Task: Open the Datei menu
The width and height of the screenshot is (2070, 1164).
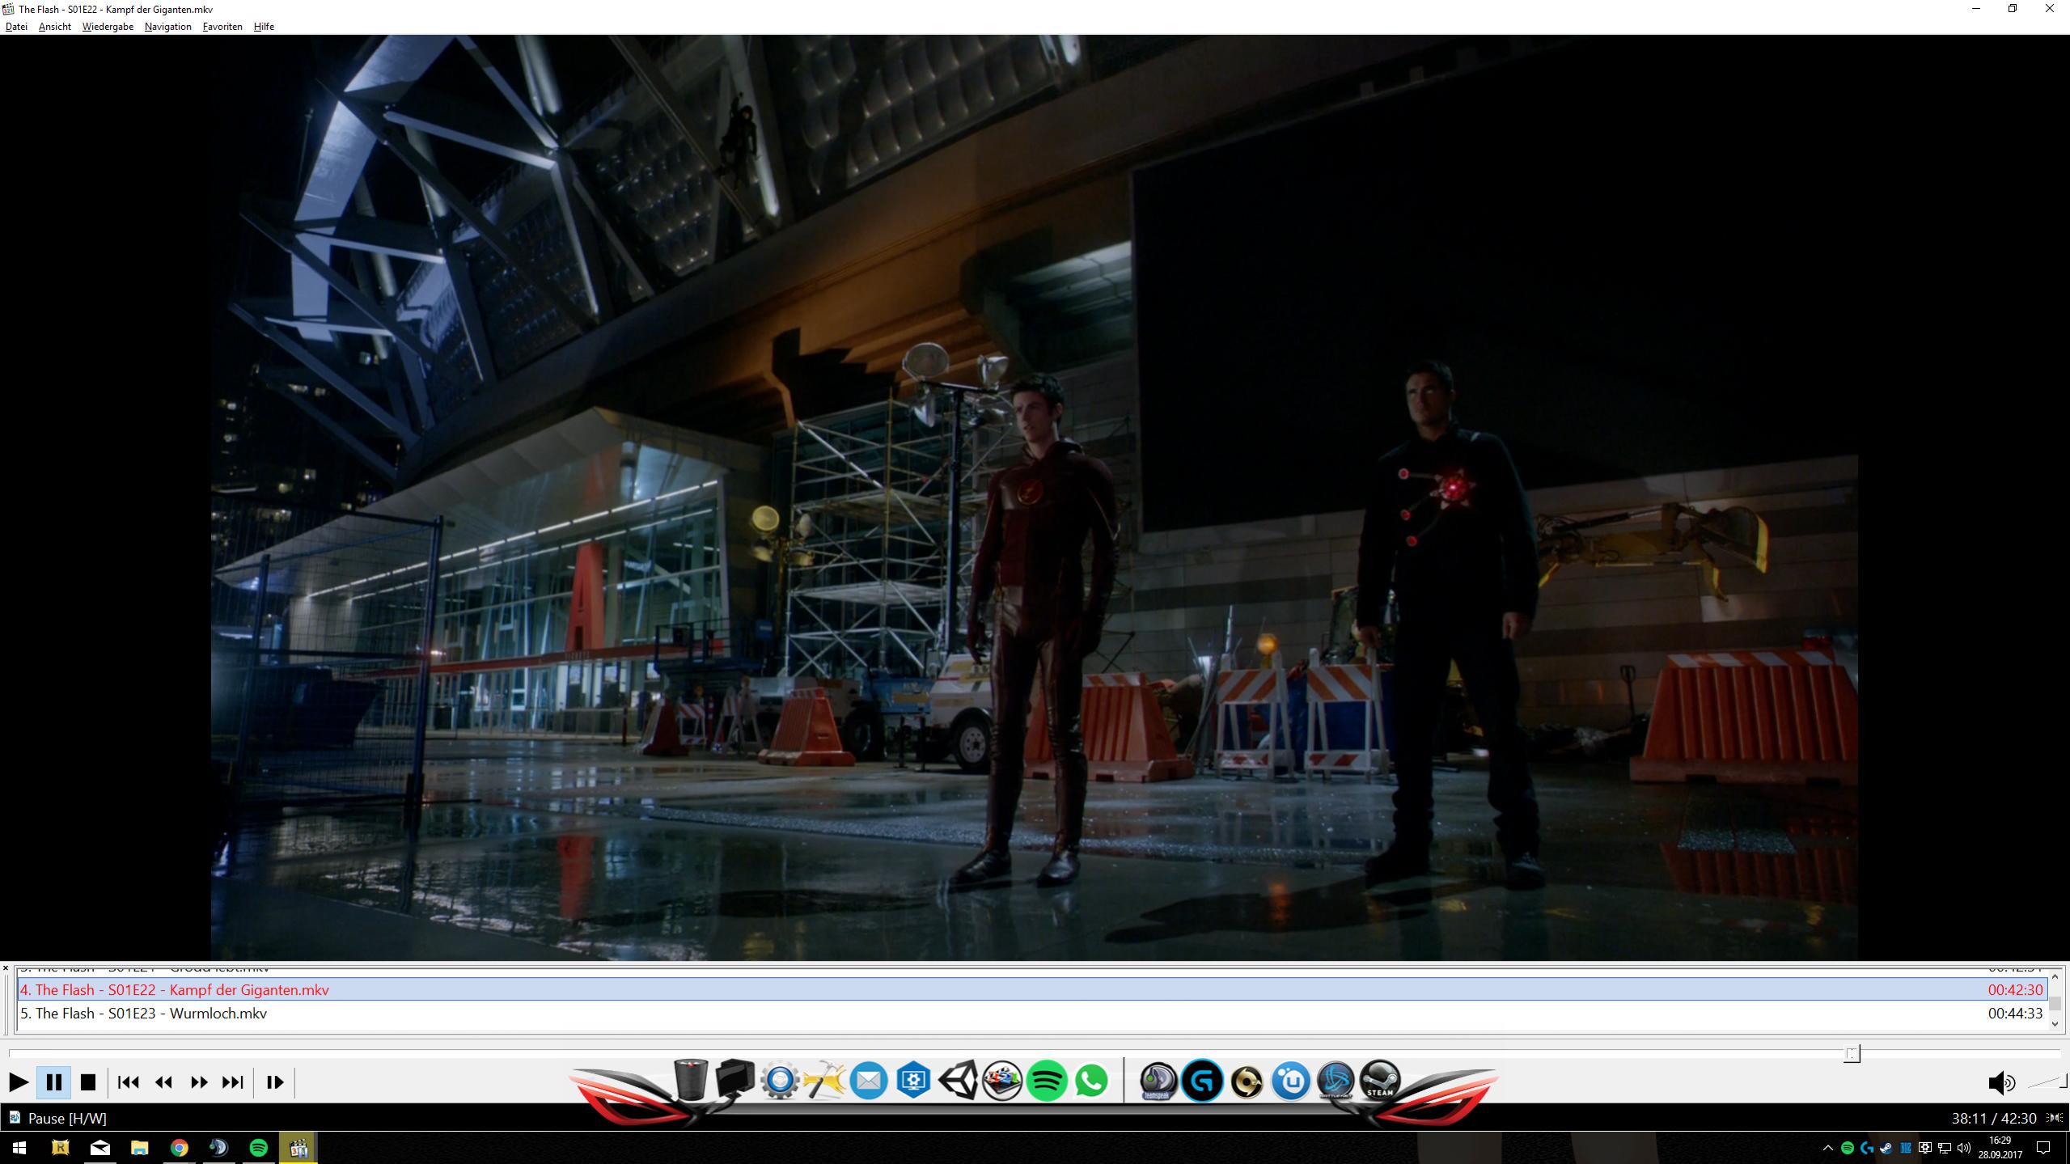Action: [x=16, y=27]
